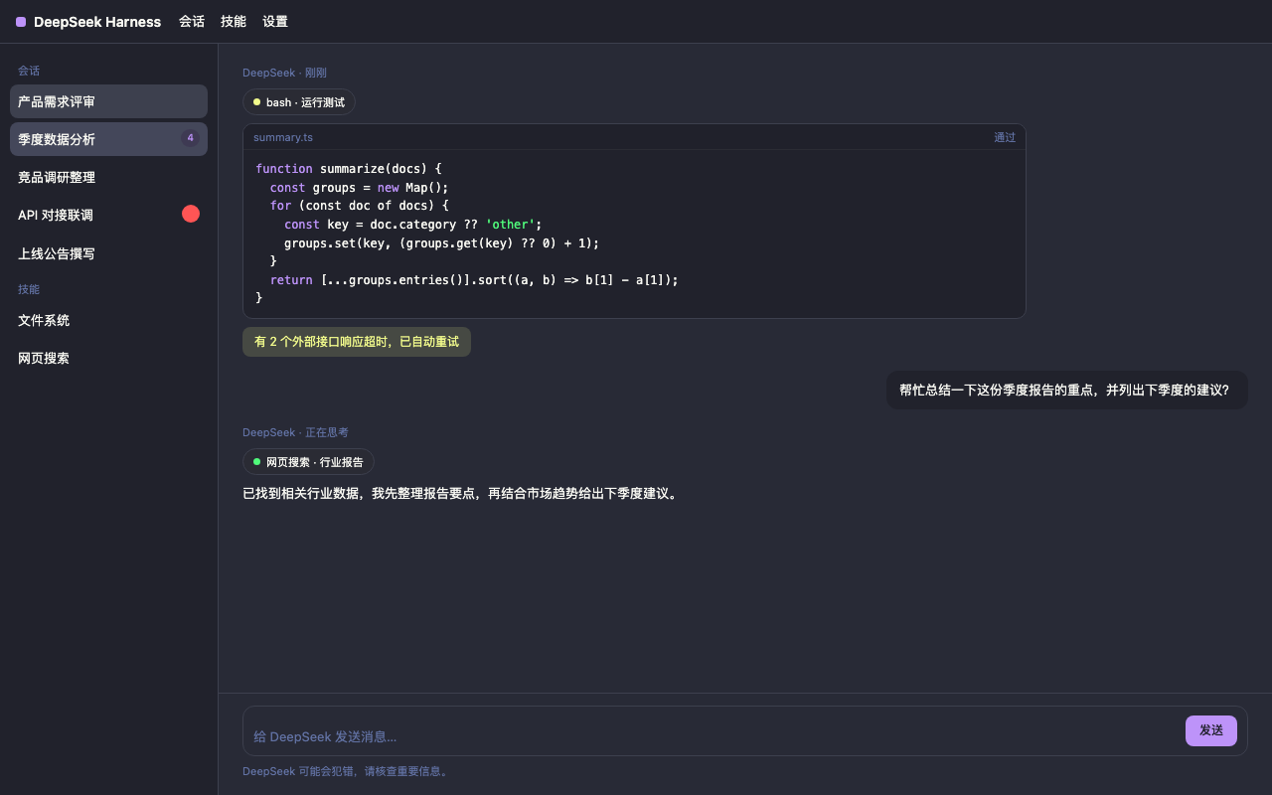Open 会话 in the top navigation bar
Image resolution: width=1272 pixels, height=795 pixels.
pos(192,22)
